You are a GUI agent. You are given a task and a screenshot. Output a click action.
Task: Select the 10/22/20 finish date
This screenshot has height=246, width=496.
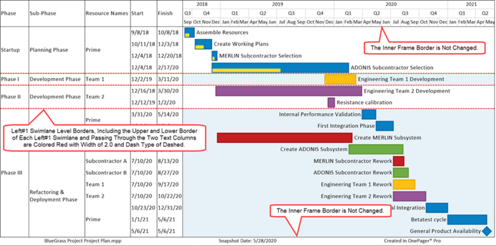point(169,196)
